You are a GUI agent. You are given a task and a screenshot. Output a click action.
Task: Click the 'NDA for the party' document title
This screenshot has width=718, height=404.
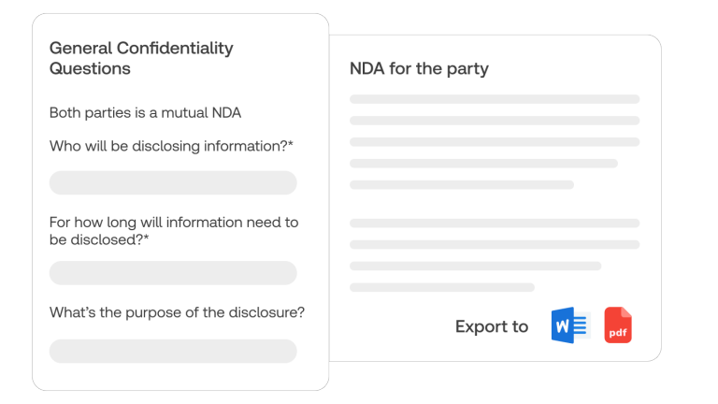[x=419, y=68]
